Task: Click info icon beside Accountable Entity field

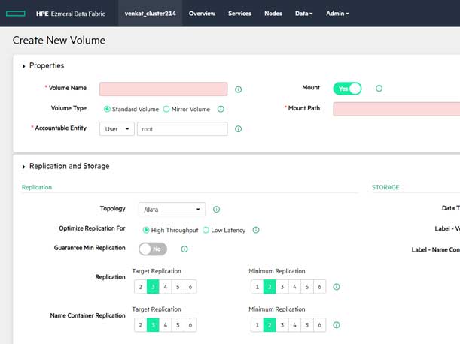Action: tap(239, 129)
